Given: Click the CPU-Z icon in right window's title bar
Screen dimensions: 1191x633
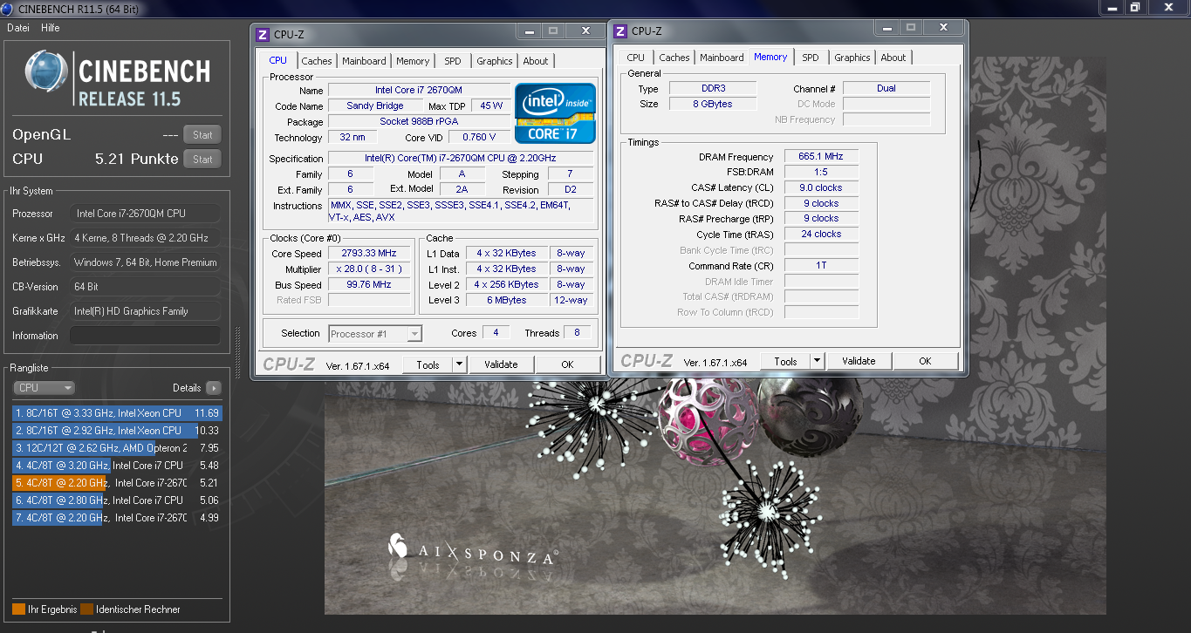Looking at the screenshot, I should pyautogui.click(x=620, y=31).
